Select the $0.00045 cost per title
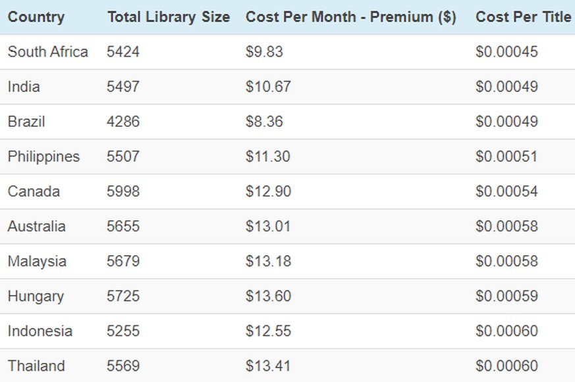This screenshot has height=382, width=575. [507, 51]
